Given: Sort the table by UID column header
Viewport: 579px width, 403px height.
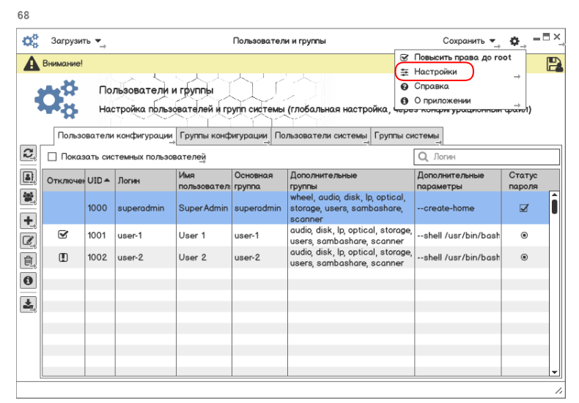Looking at the screenshot, I should coord(99,181).
